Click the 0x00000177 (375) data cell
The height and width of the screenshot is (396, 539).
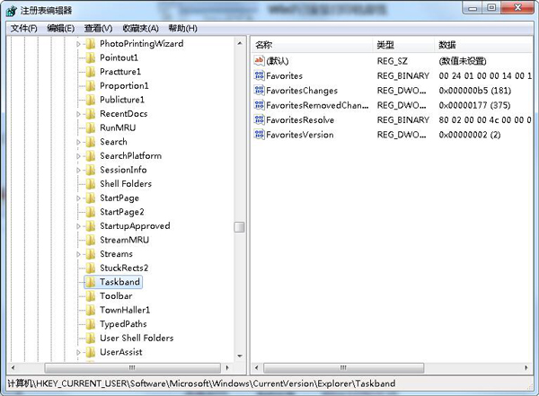474,105
